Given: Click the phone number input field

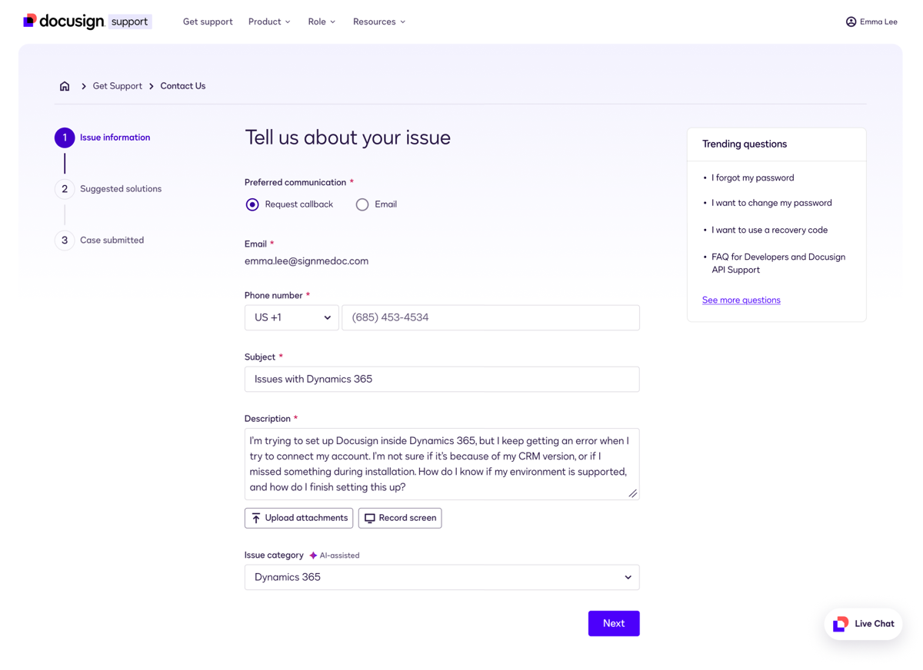Looking at the screenshot, I should coord(490,317).
